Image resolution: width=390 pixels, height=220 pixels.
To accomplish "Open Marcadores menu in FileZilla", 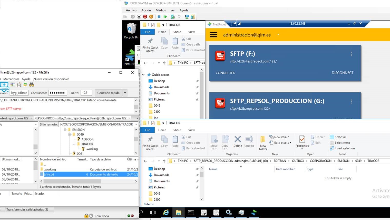I will pyautogui.click(x=11, y=79).
